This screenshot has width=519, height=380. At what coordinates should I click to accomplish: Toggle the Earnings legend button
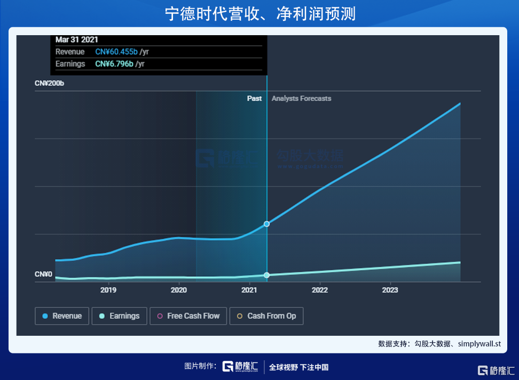click(x=119, y=316)
